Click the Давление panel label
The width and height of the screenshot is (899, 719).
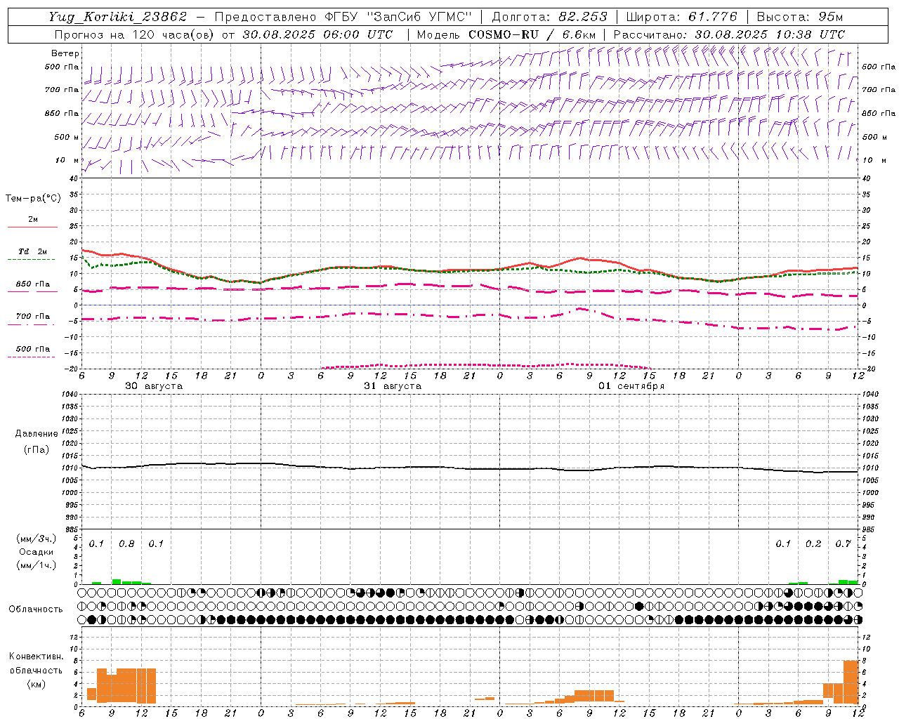(x=37, y=434)
